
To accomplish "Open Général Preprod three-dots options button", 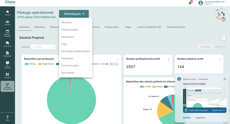I will [223, 38].
